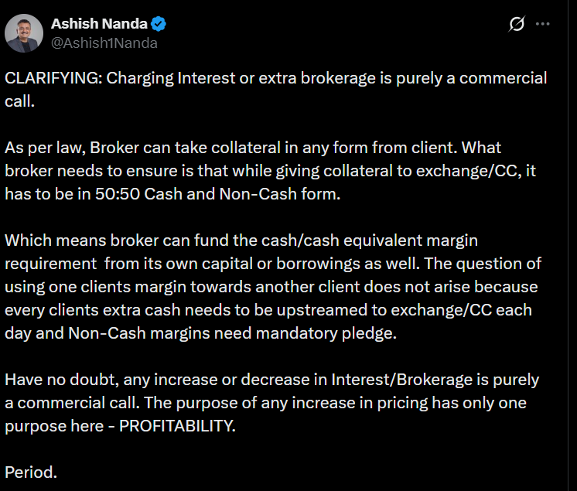The height and width of the screenshot is (491, 577).
Task: Click the final "Period." line
Action: click(x=31, y=472)
